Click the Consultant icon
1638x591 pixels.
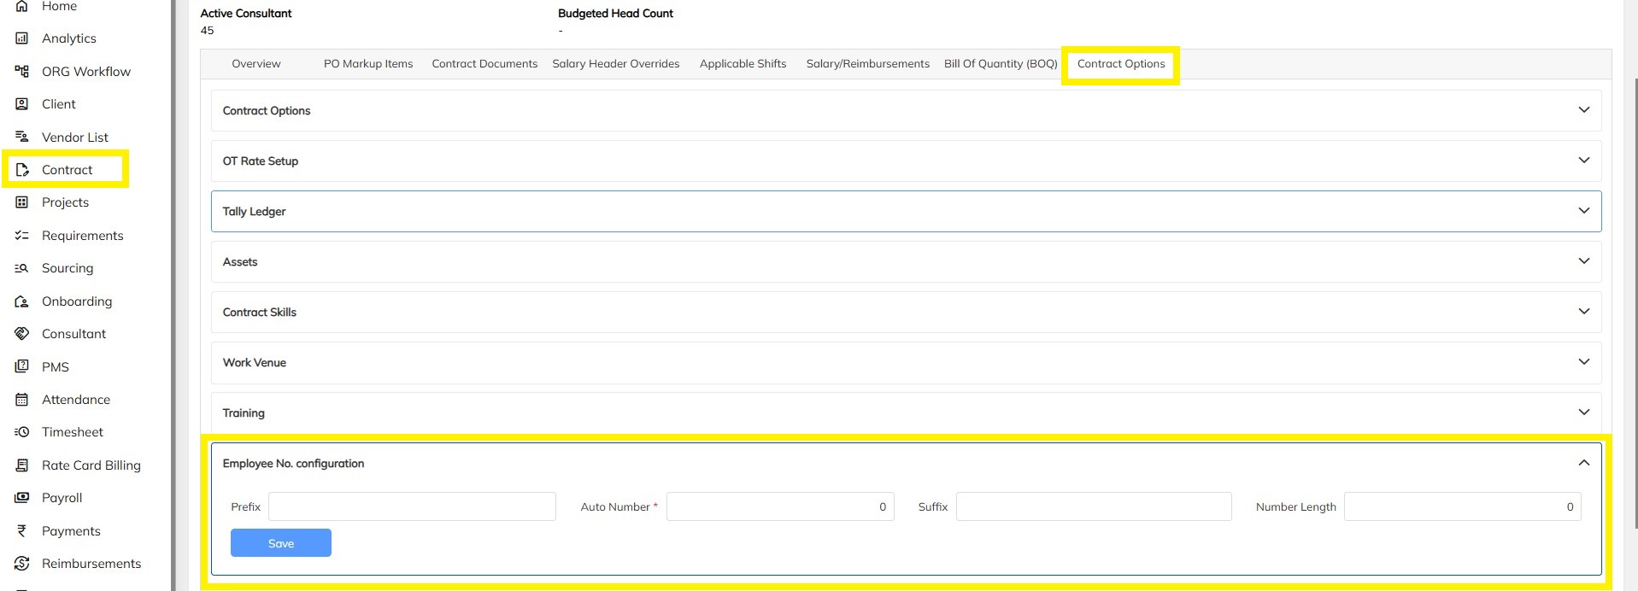(x=22, y=334)
